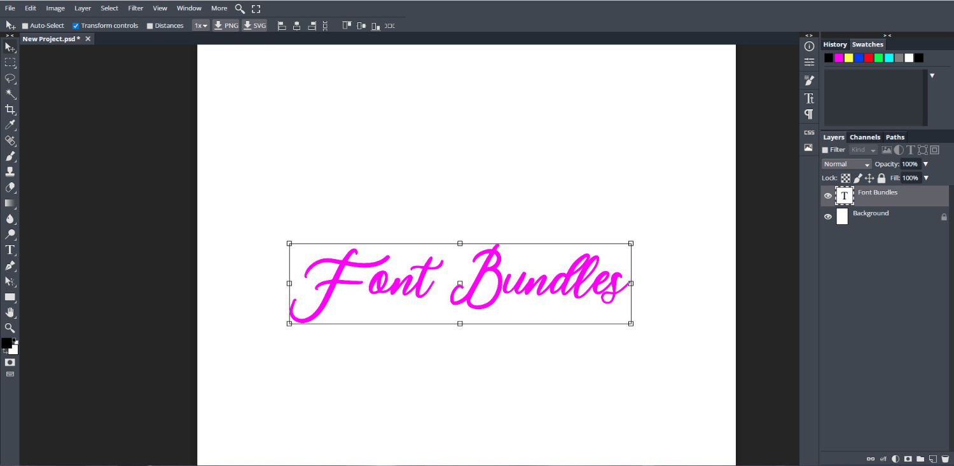Open the Character panel icon
The image size is (954, 466).
(809, 98)
